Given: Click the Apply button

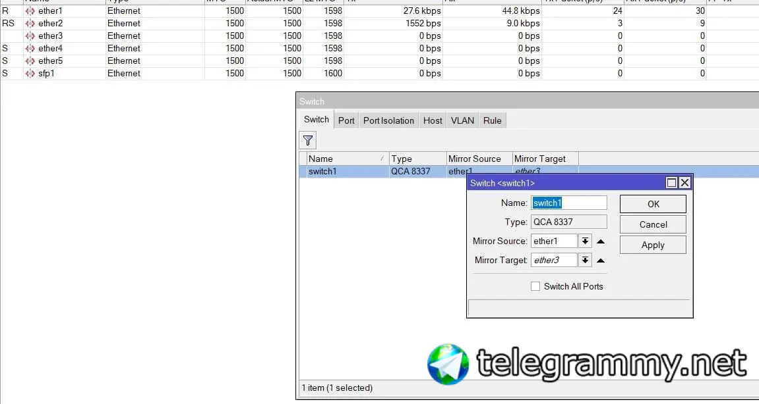Looking at the screenshot, I should pyautogui.click(x=653, y=245).
